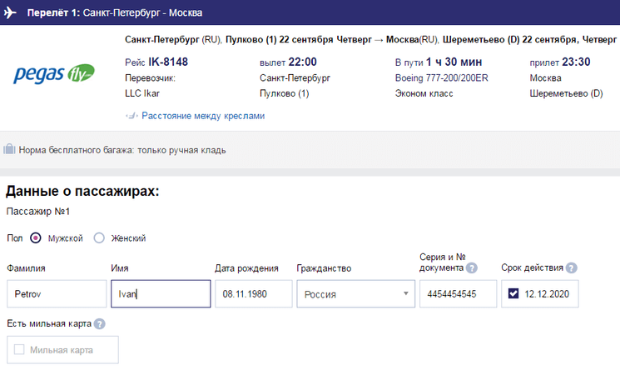The image size is (620, 370).
Task: Click the Фамилия field containing Petrov
Action: 55,294
